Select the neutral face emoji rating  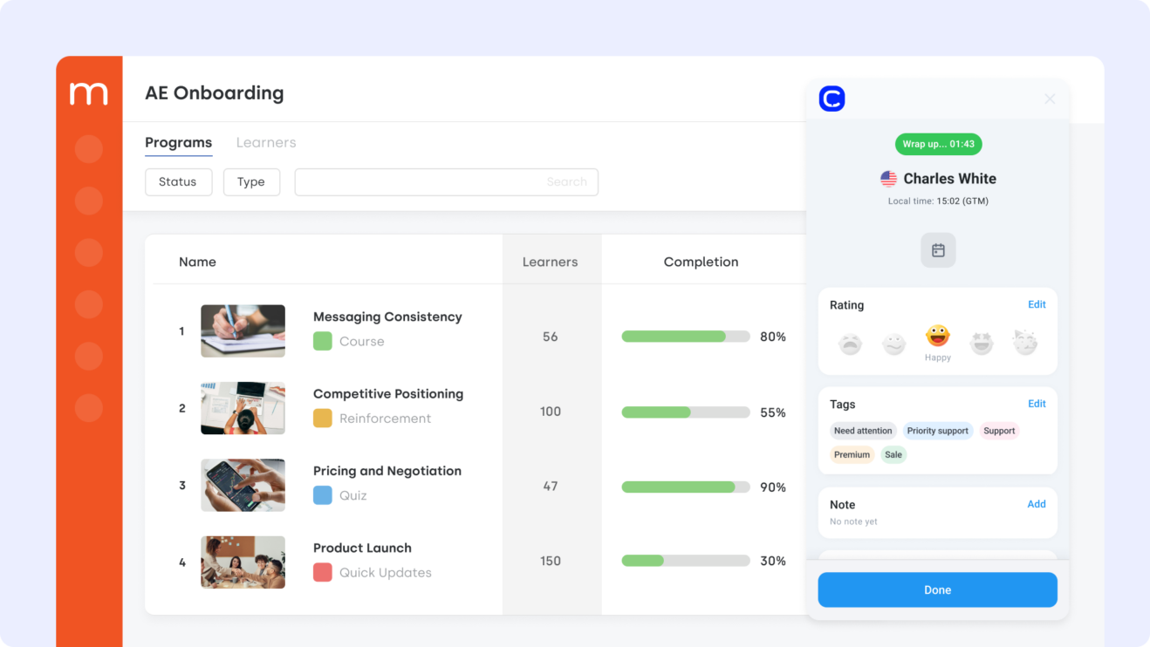point(893,344)
